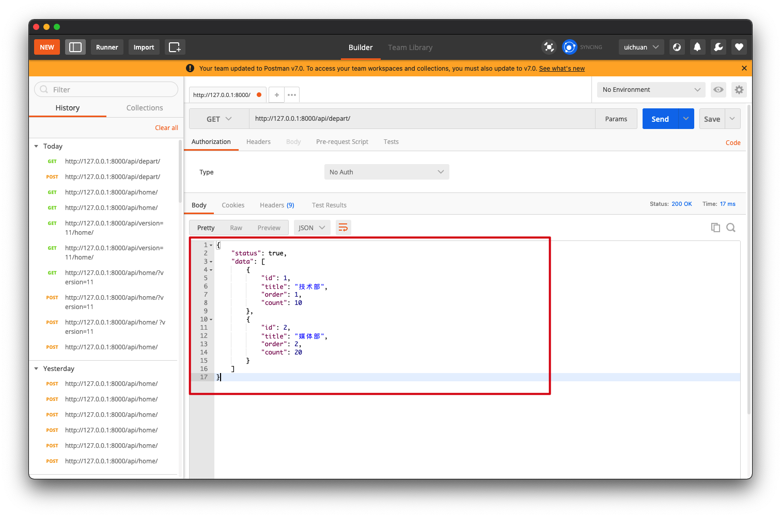Open the response Headers (9) tab

coord(277,205)
